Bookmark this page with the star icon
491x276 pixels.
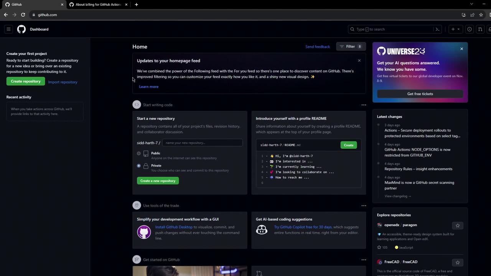(481, 15)
